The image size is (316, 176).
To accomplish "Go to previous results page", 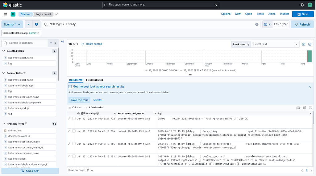I will coord(302,170).
